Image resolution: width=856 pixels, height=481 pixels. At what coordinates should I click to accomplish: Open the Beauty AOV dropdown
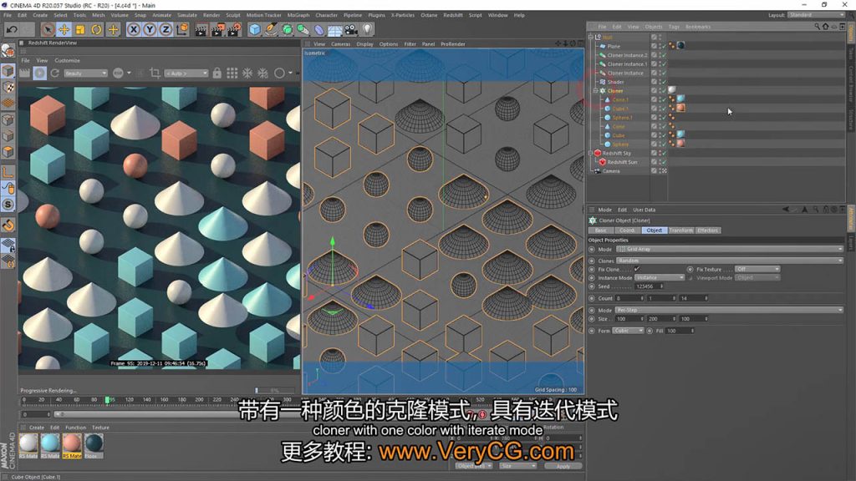(x=85, y=73)
